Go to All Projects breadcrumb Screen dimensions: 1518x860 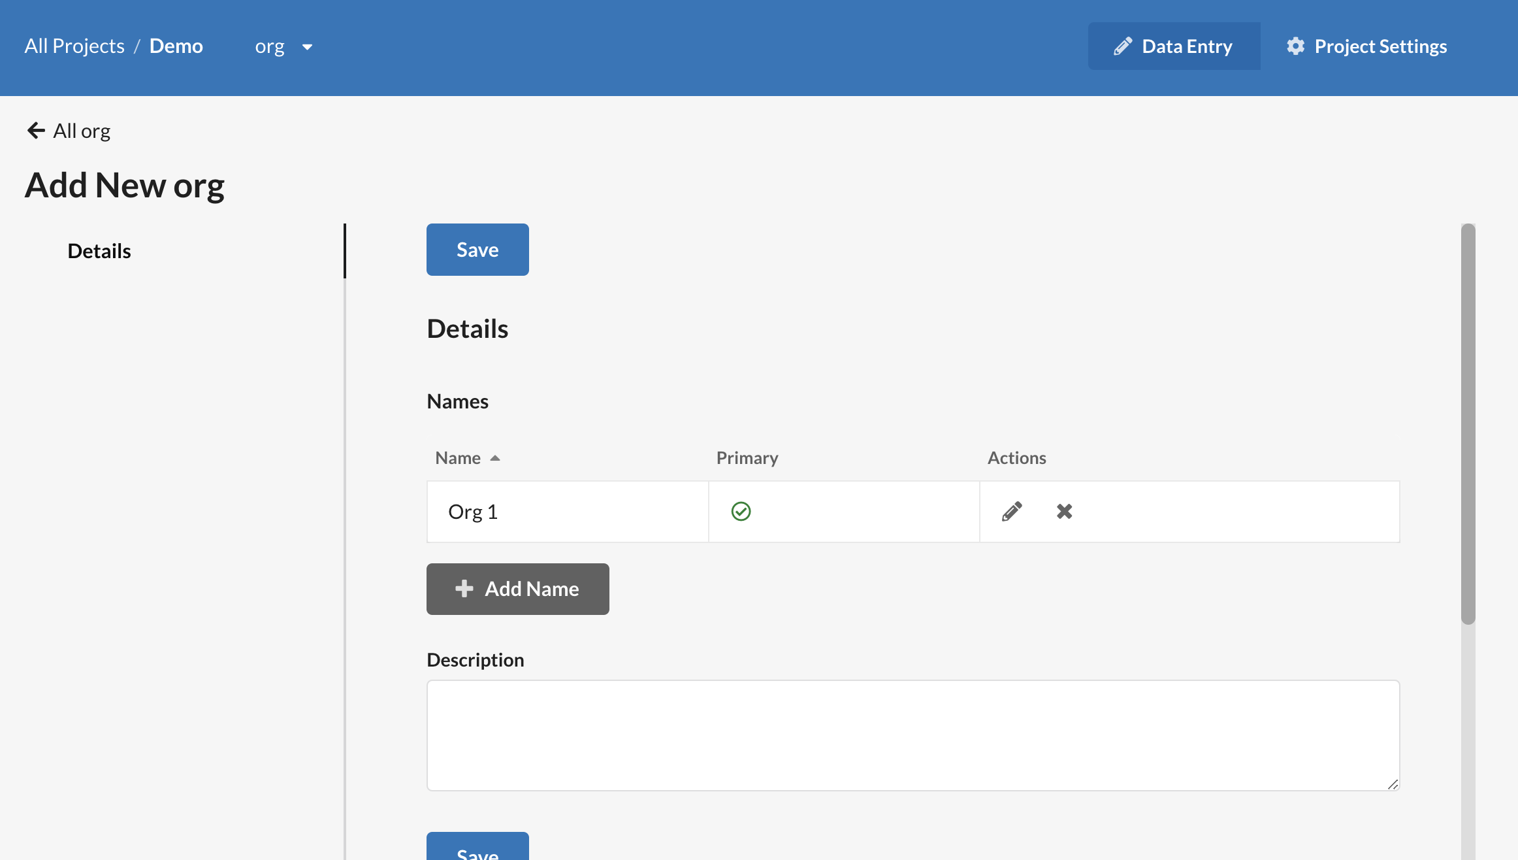click(x=74, y=46)
